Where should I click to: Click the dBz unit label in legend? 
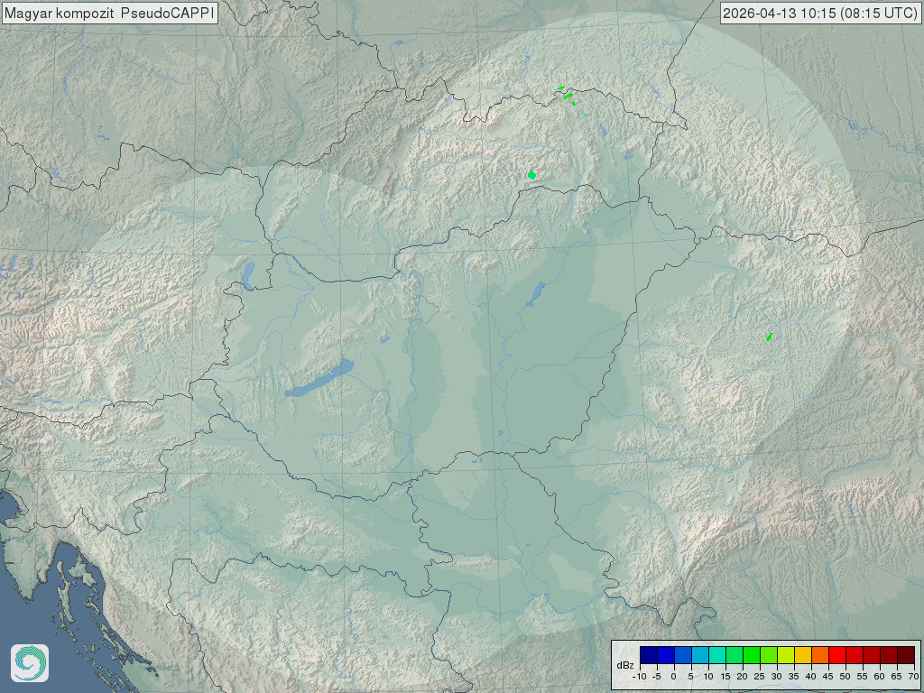(x=624, y=665)
